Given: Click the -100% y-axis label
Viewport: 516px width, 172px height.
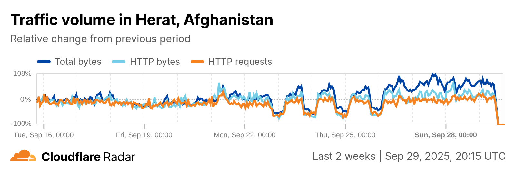Looking at the screenshot, I should click(21, 124).
